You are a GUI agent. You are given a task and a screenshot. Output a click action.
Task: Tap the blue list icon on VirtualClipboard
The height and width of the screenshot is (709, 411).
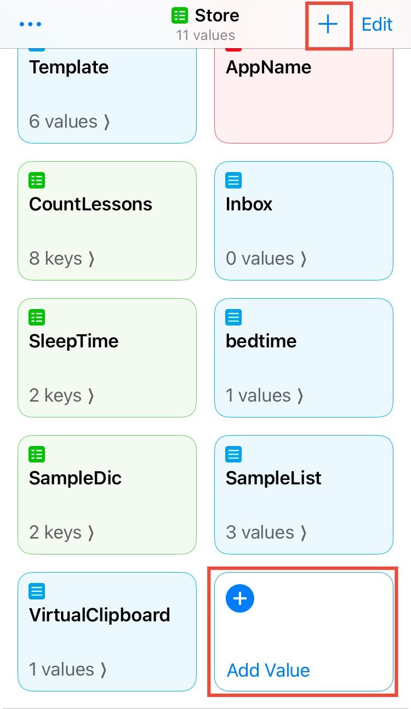37,591
